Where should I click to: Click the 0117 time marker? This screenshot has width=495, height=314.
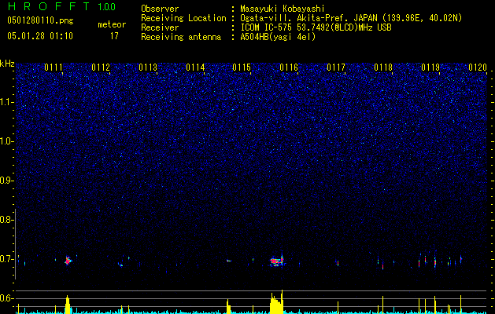coord(336,68)
